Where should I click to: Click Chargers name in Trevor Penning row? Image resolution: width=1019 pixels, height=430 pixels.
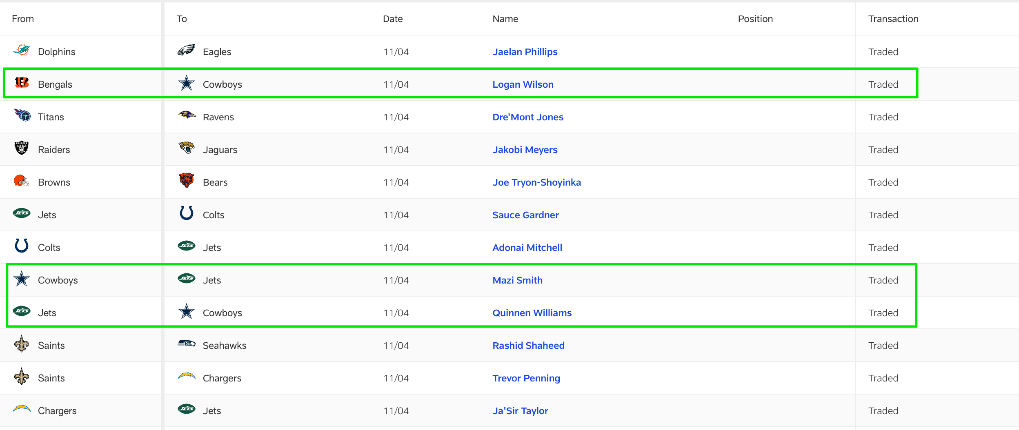click(x=222, y=378)
